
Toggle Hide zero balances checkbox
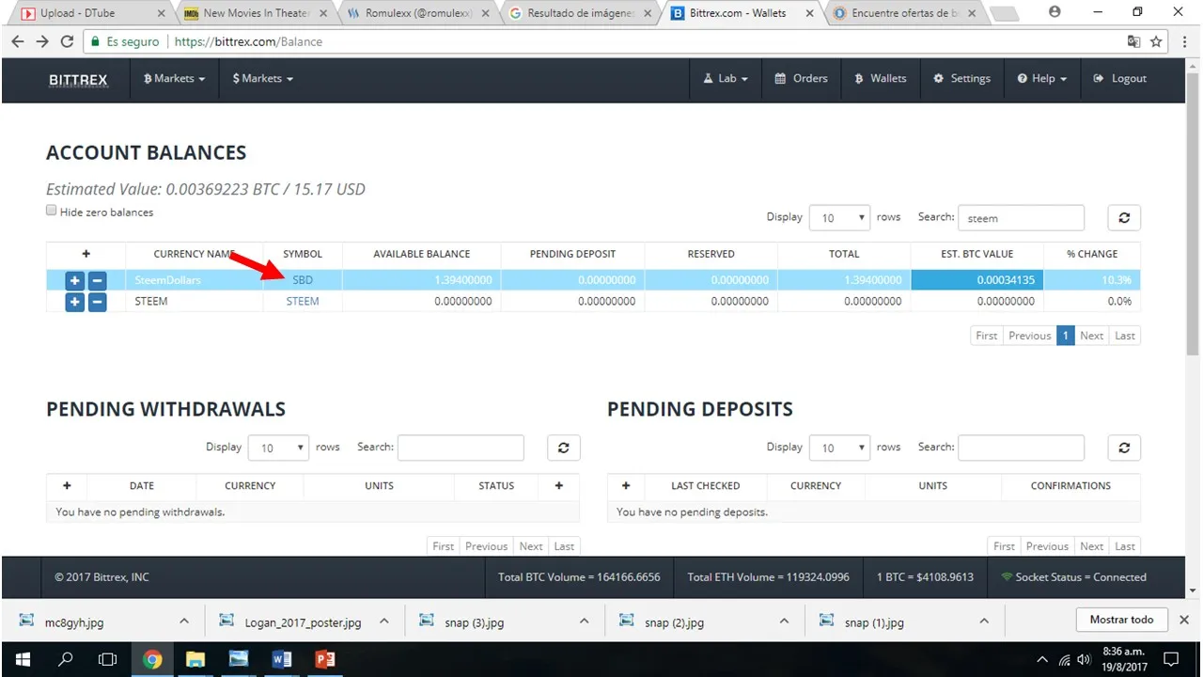(x=52, y=211)
